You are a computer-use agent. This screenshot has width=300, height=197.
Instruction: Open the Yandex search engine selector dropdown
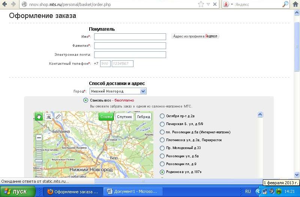tap(229, 4)
